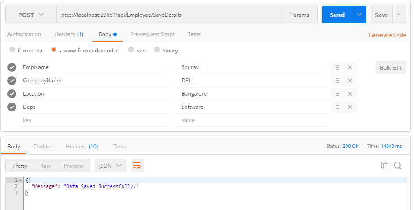
Task: Click the reorder handle for Dept row
Action: (x=337, y=107)
